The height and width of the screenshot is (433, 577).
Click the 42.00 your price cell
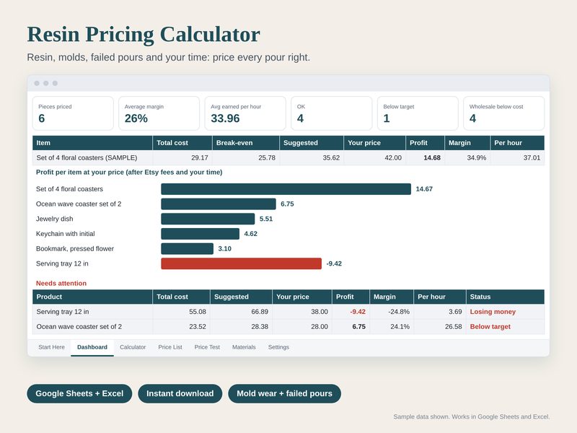point(374,157)
